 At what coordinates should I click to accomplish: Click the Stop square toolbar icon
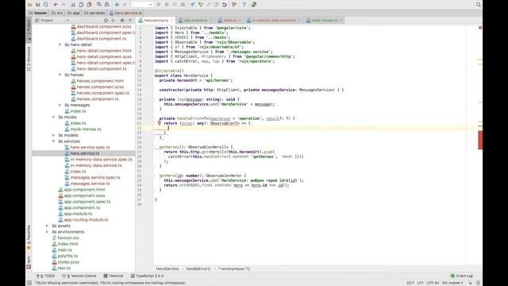[183, 5]
